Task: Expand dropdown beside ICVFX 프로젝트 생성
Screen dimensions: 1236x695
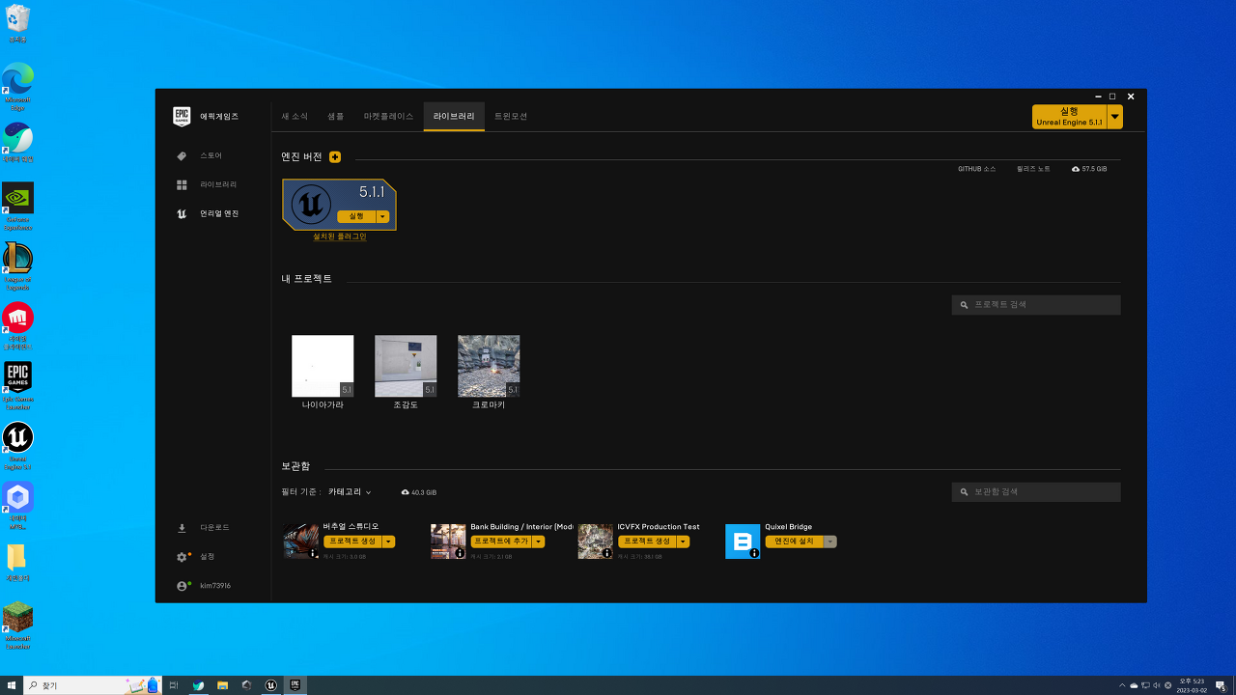Action: coord(684,542)
